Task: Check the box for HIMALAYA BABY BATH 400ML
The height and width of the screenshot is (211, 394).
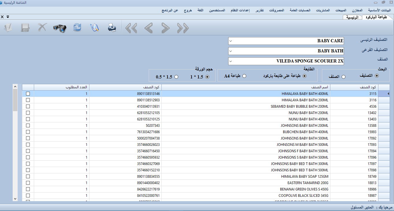Action: click(28, 93)
